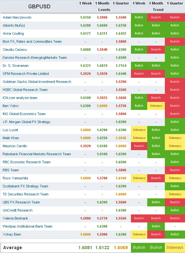
Task: Open Luc Luyet's link
Action: click(10, 130)
